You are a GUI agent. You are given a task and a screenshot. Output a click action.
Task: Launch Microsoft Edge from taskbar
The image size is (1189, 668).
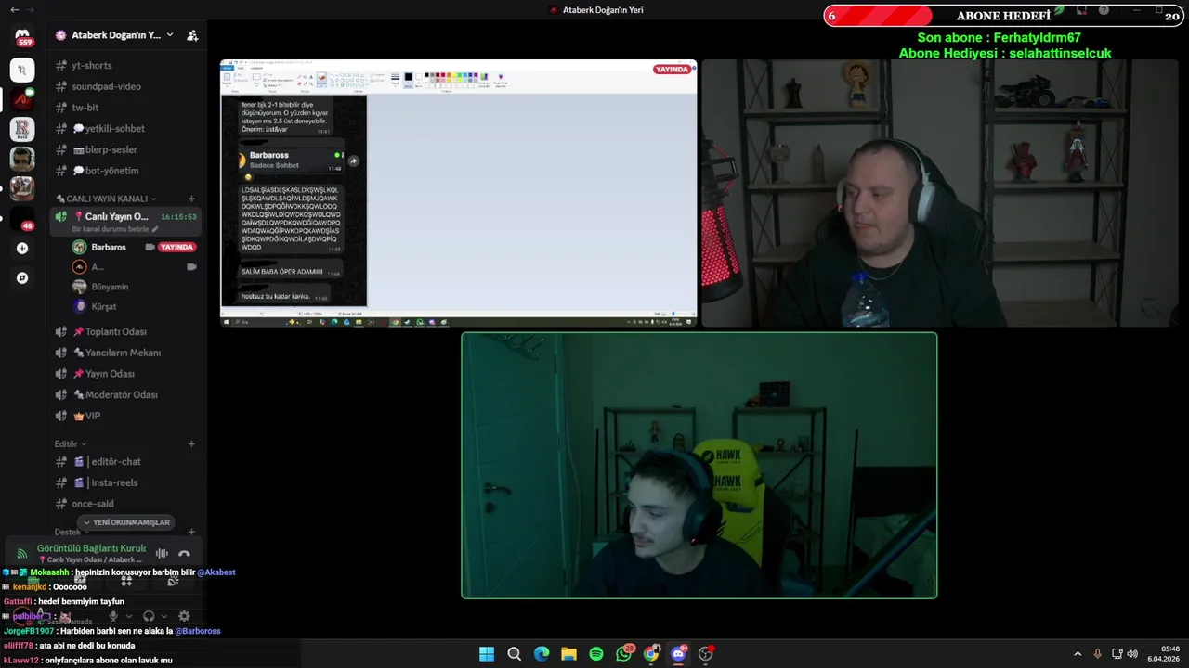[x=542, y=654]
